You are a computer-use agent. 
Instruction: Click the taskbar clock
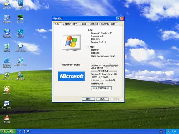(174, 131)
